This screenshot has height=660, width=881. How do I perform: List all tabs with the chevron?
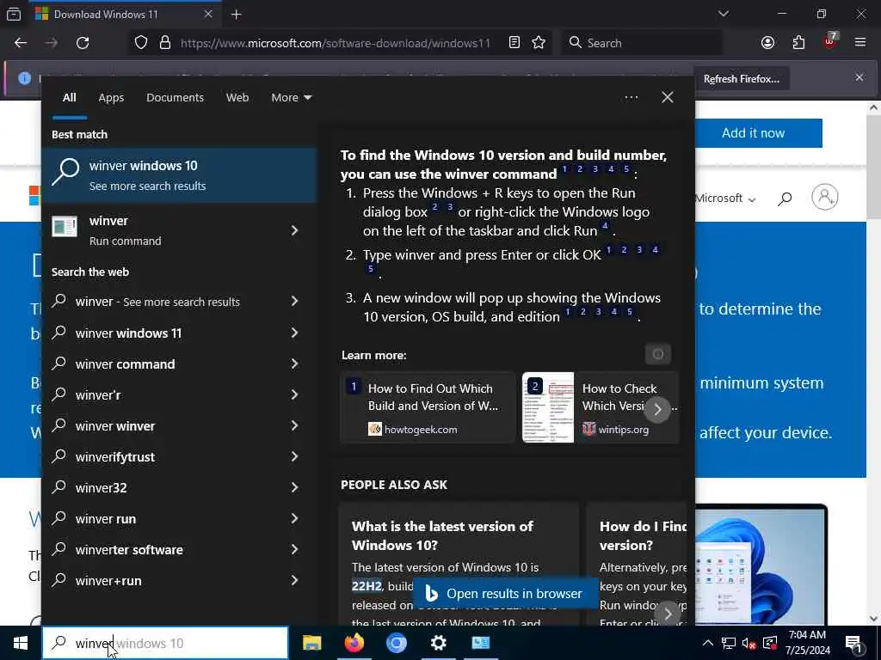click(724, 14)
